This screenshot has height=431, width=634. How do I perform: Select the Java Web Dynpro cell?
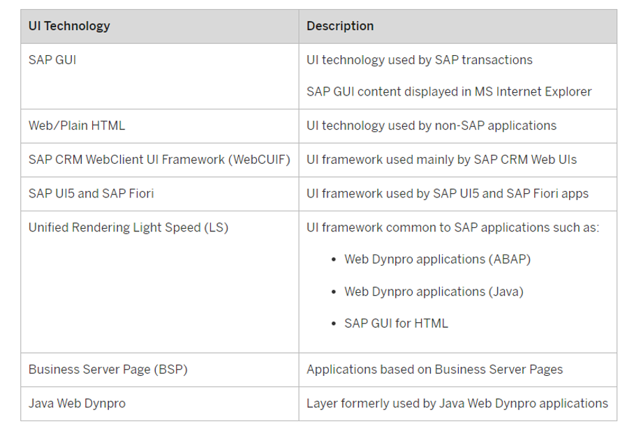pyautogui.click(x=160, y=404)
